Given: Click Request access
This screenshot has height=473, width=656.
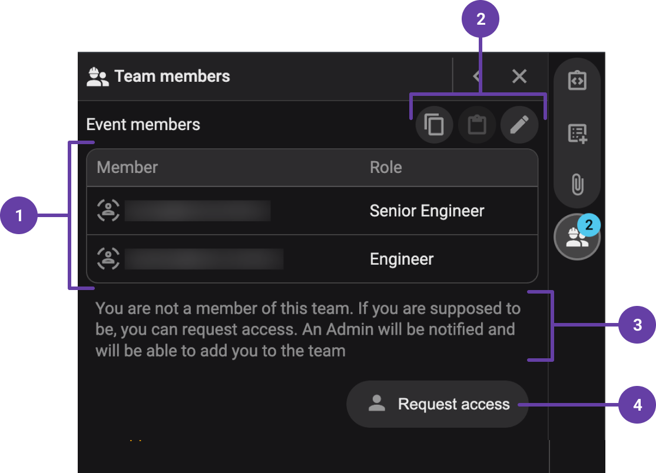Looking at the screenshot, I should pyautogui.click(x=437, y=404).
